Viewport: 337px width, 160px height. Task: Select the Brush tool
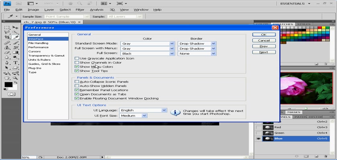(15, 43)
